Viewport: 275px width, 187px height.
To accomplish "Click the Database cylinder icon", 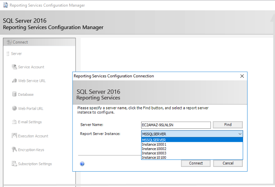I will [14, 94].
